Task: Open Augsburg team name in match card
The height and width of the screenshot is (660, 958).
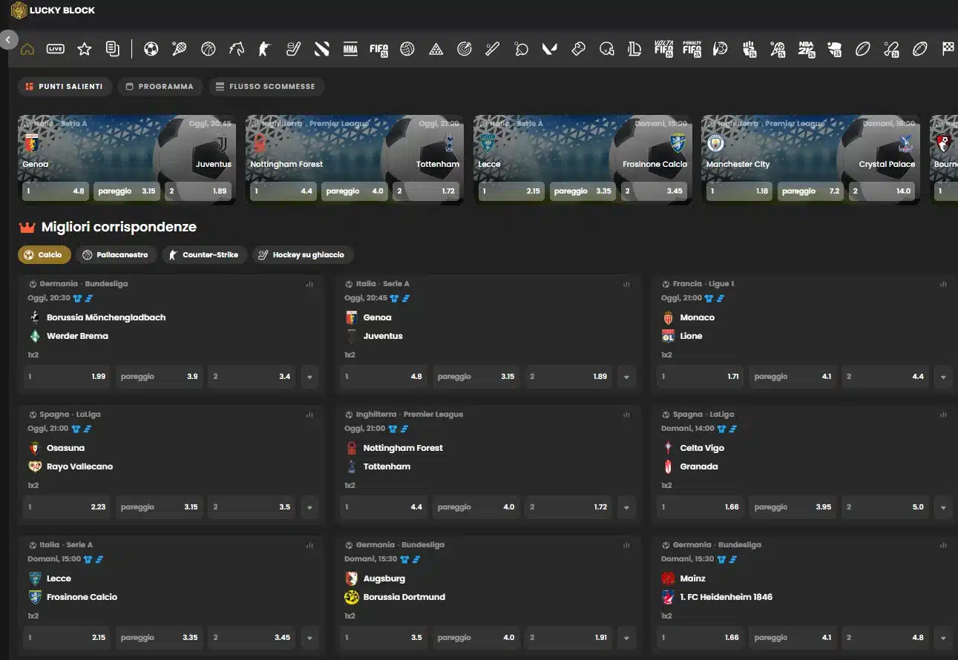Action: pos(384,578)
